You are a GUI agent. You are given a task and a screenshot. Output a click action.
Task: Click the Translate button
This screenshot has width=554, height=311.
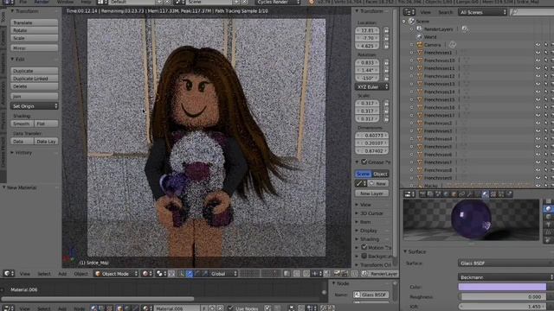click(x=35, y=22)
